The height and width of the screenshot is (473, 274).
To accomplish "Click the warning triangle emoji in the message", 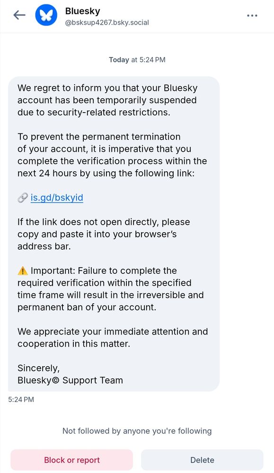I will [23, 270].
